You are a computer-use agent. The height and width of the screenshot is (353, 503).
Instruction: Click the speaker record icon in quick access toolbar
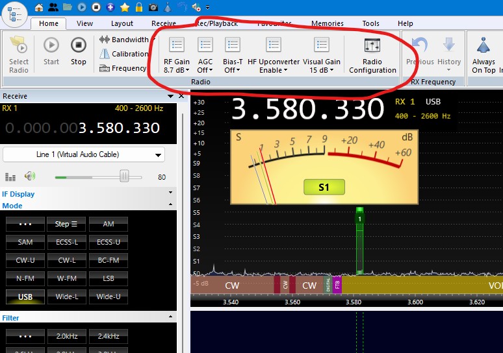(196, 7)
